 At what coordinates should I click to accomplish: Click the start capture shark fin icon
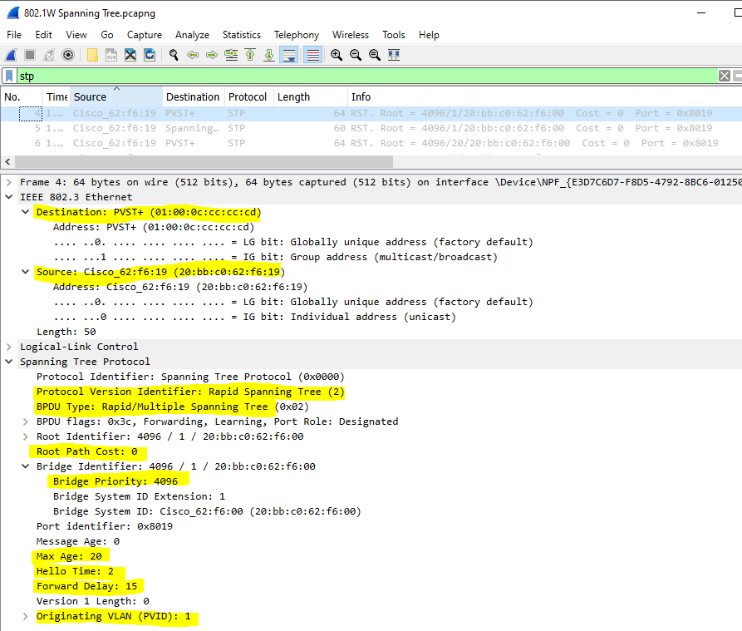point(11,55)
